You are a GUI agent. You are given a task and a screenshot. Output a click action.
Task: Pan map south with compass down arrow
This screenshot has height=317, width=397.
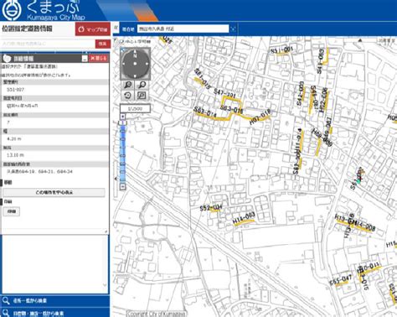[135, 75]
